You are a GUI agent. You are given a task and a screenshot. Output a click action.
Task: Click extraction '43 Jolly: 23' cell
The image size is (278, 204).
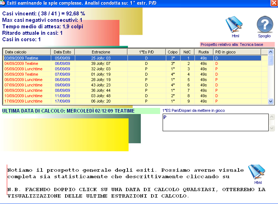pyautogui.click(x=101, y=85)
